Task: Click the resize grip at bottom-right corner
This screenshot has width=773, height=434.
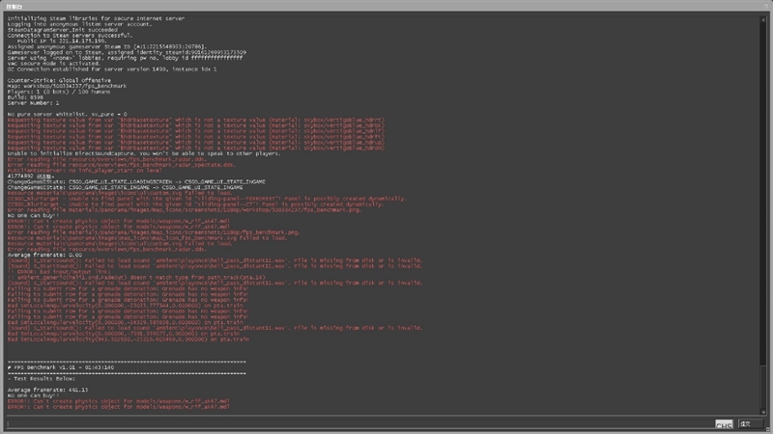Action: coord(768,430)
